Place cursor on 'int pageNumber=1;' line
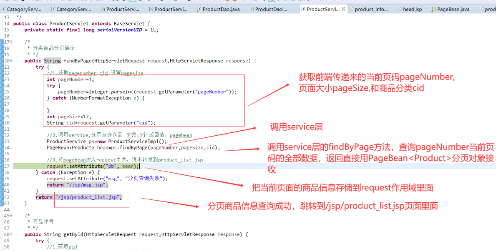 click(x=70, y=80)
